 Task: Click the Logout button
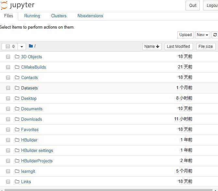tap(211, 6)
